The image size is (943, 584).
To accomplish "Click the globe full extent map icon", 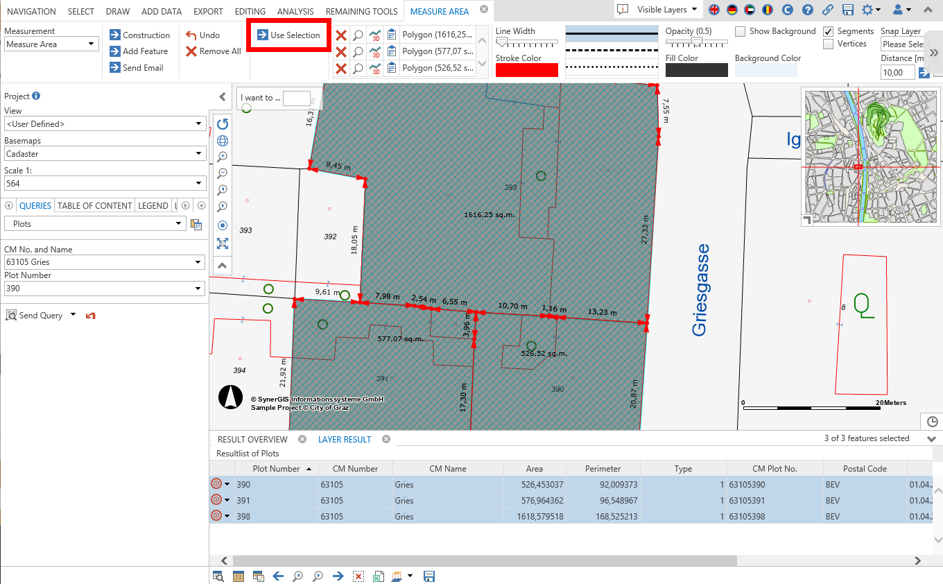I will [x=223, y=141].
